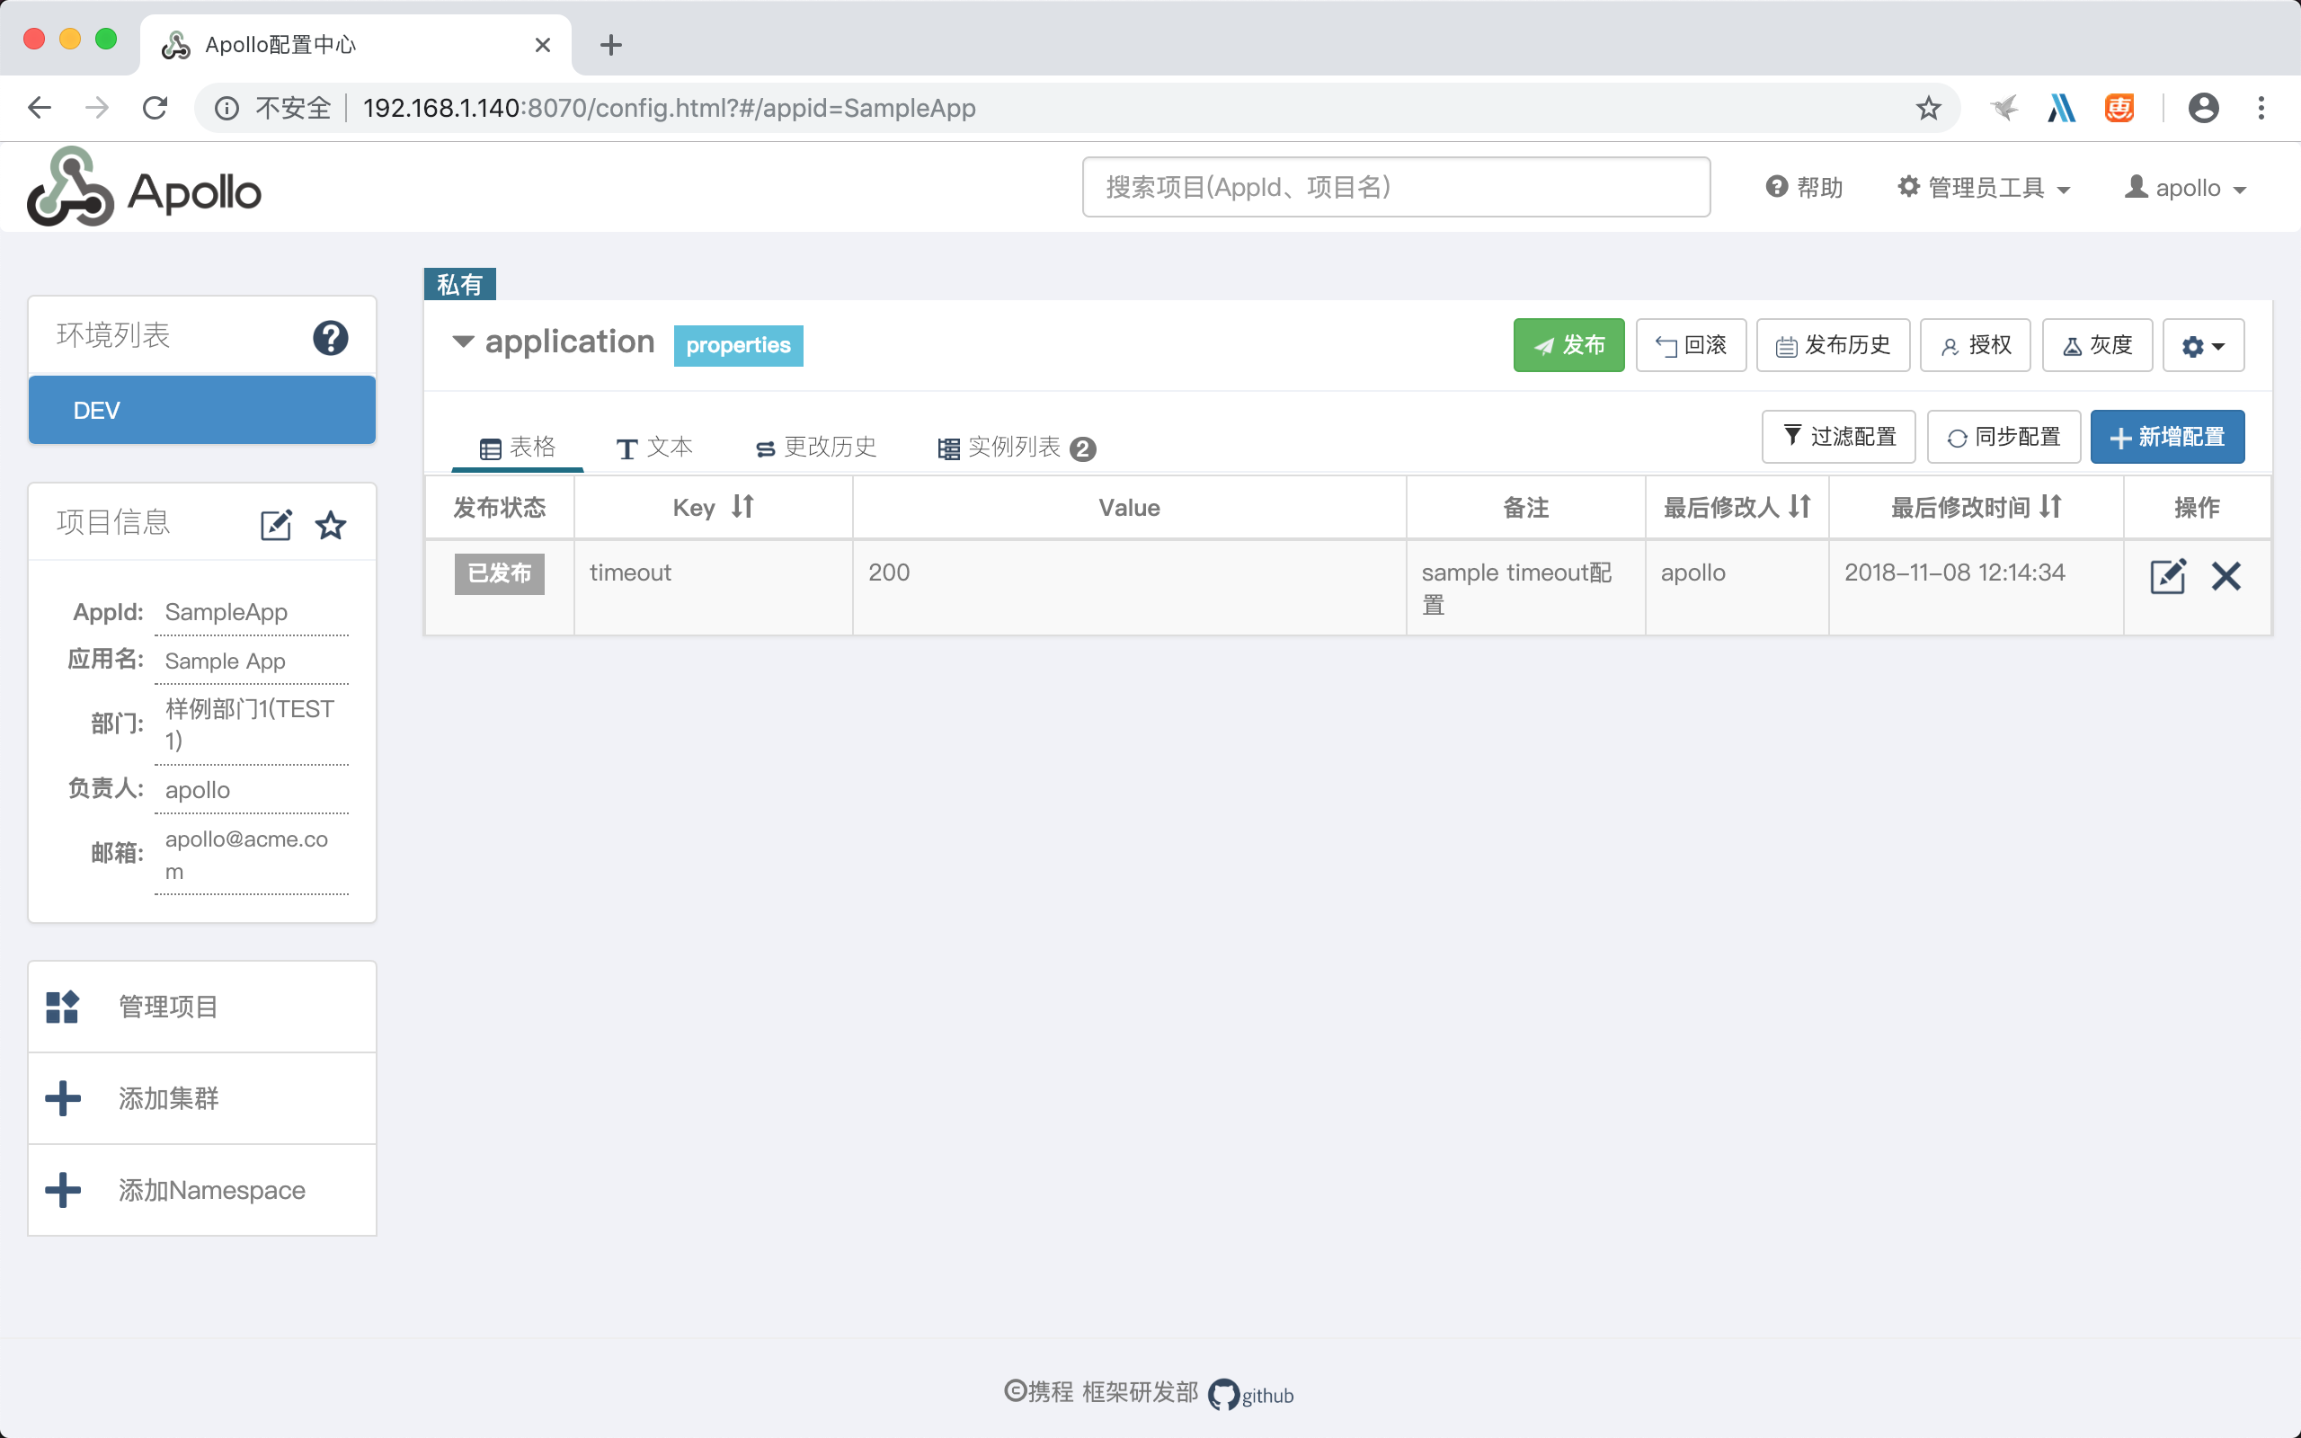This screenshot has width=2301, height=1438.
Task: Click the settings gear icon
Action: click(x=2203, y=344)
